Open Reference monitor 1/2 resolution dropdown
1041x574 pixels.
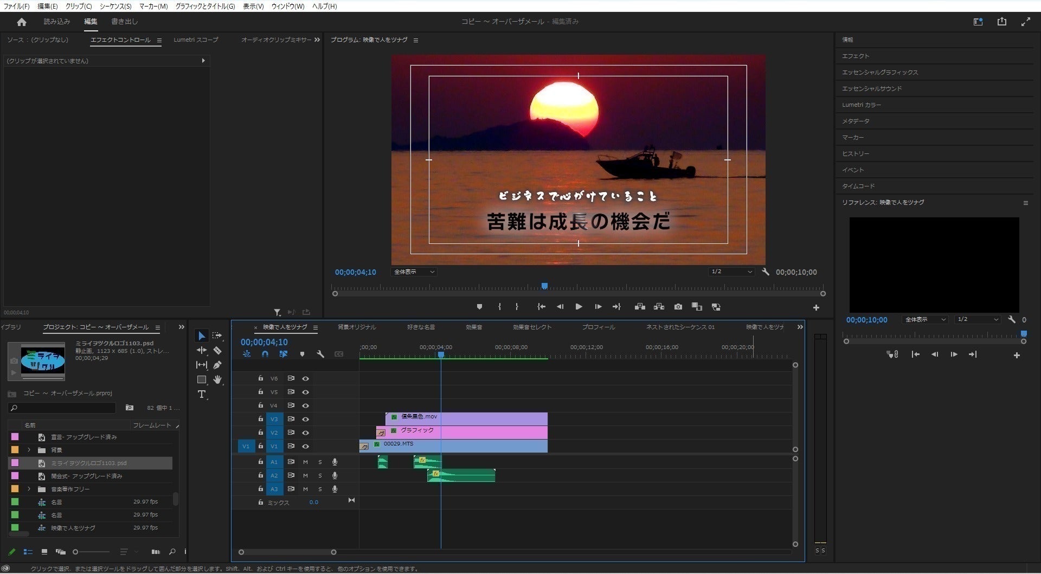[x=978, y=319]
